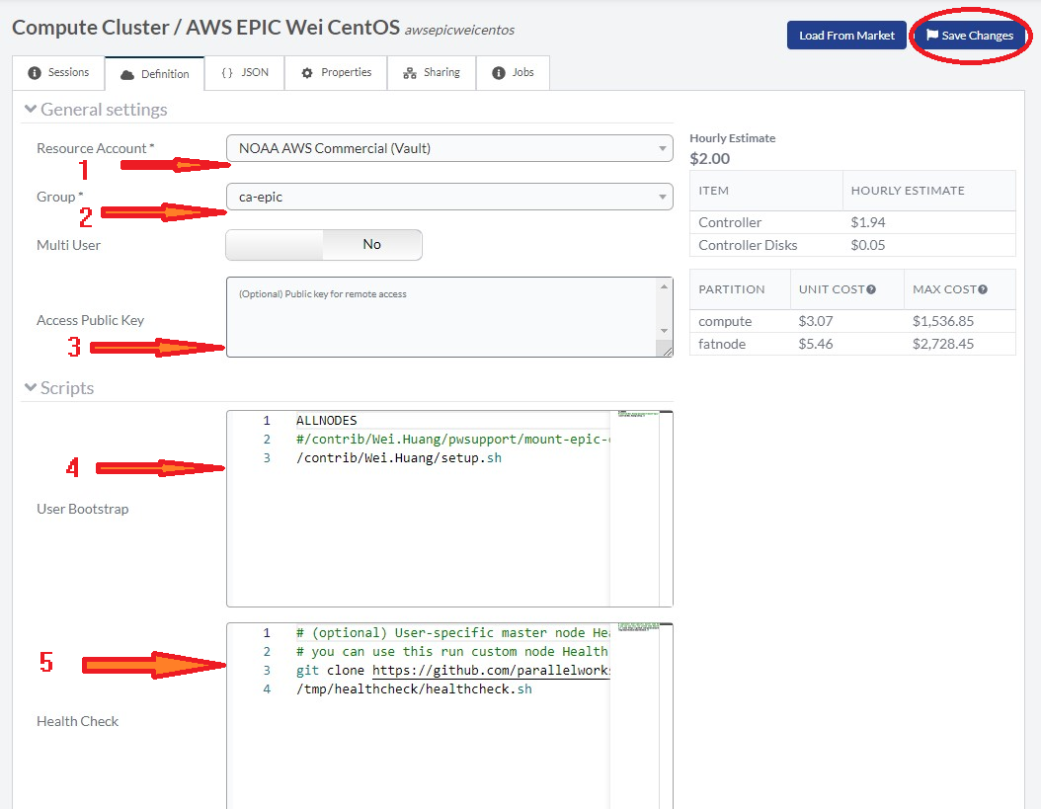
Task: Click the gear icon on Properties tab
Action: click(x=307, y=73)
